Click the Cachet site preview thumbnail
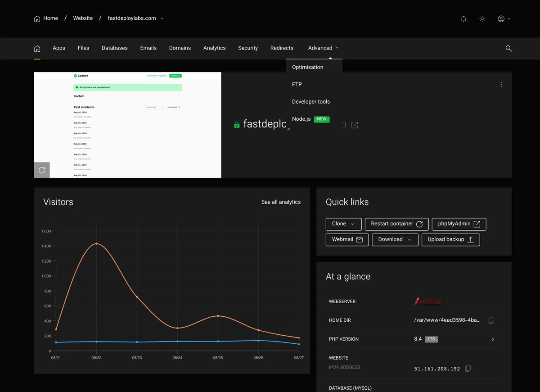This screenshot has width=540, height=392. coord(128,125)
